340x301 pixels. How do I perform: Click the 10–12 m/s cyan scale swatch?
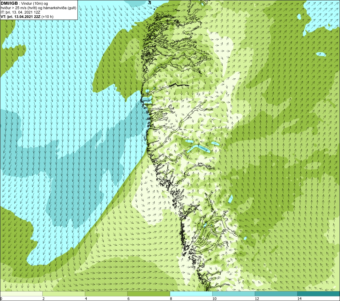tap(234, 294)
